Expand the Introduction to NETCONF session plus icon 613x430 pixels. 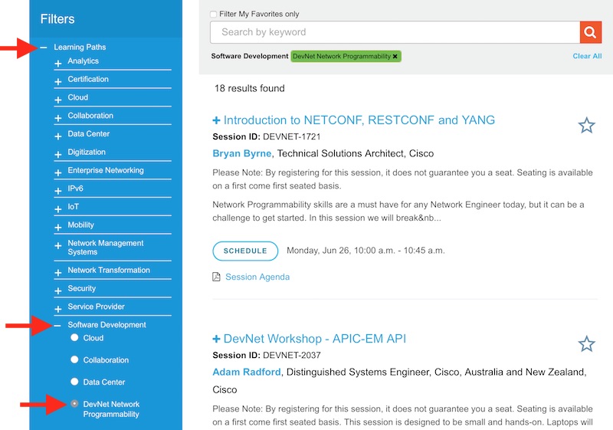(217, 120)
